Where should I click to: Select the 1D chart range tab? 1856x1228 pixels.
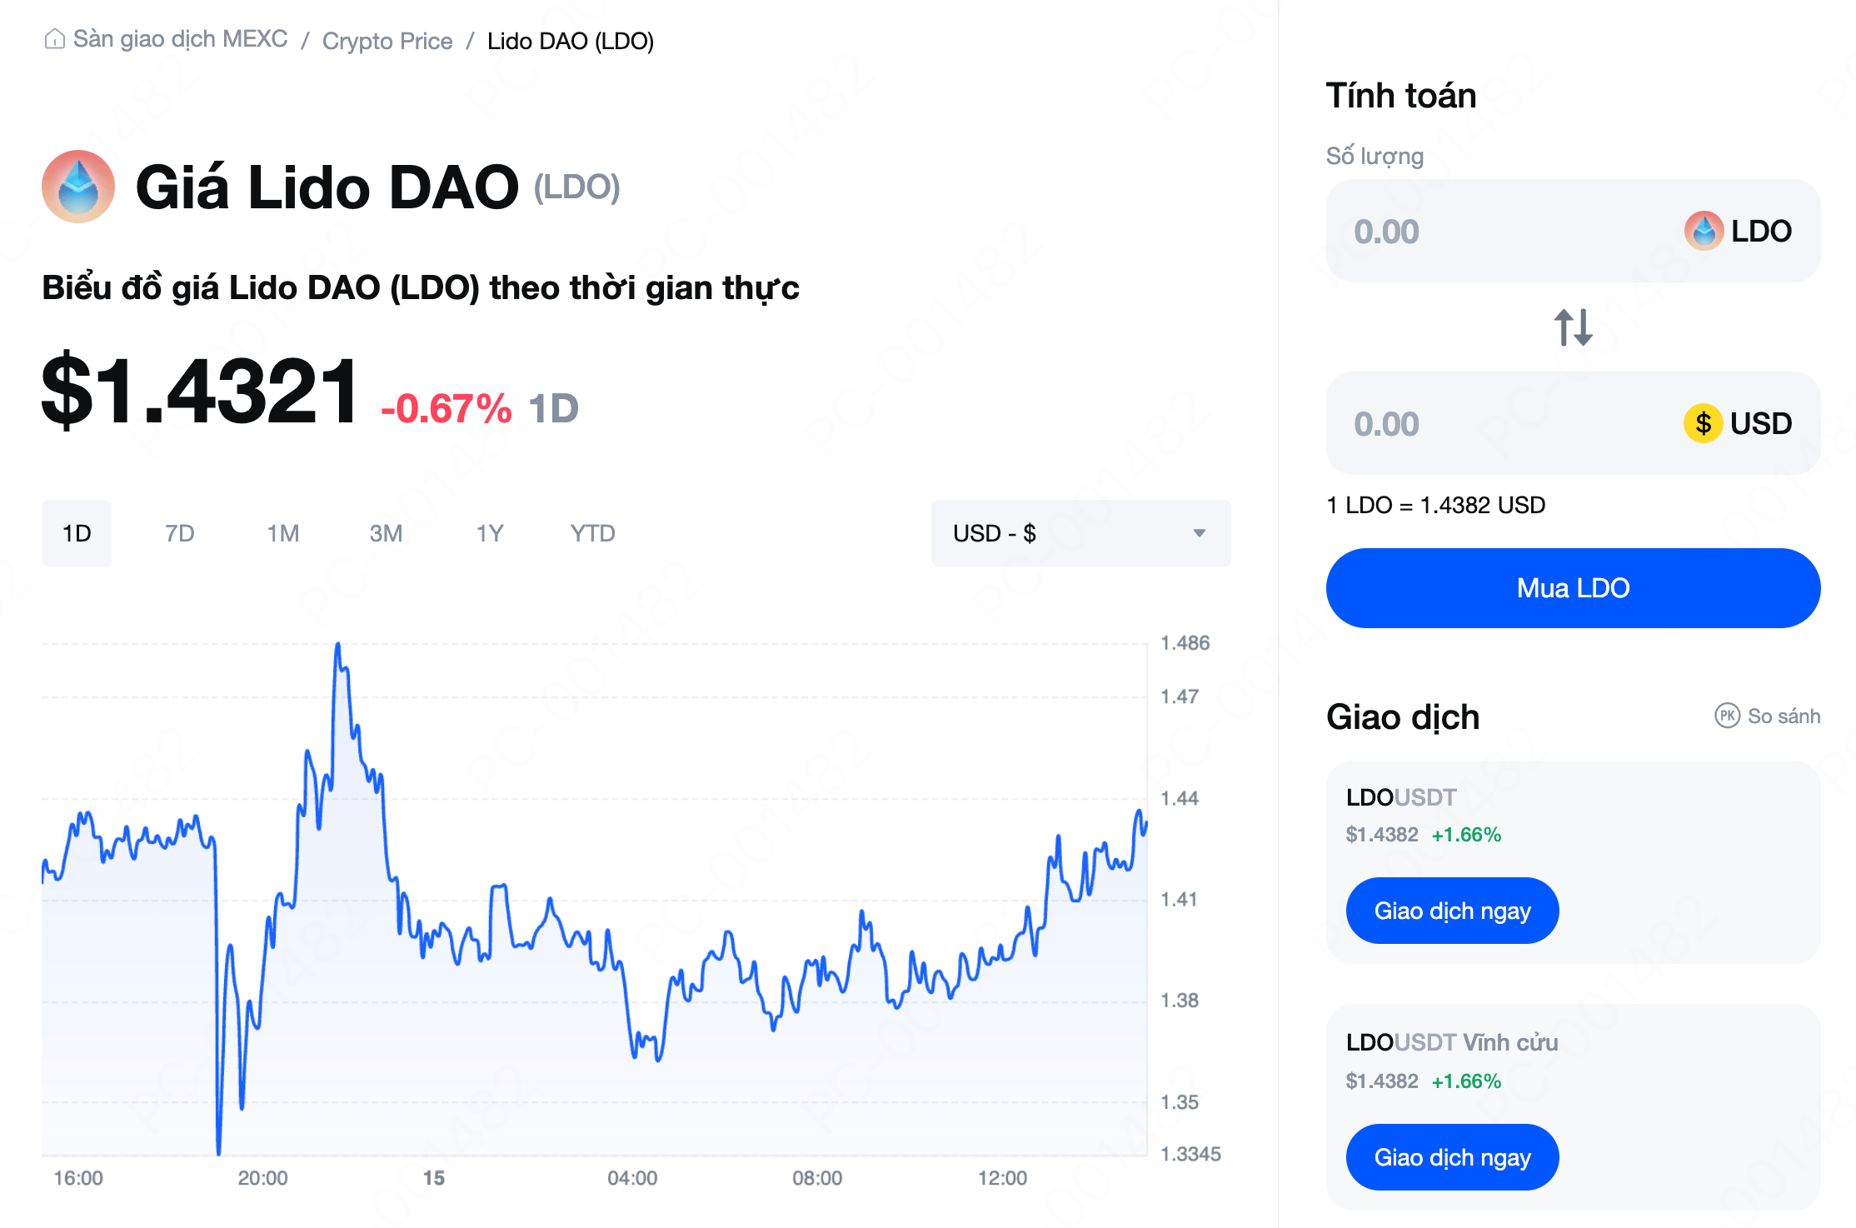77,533
